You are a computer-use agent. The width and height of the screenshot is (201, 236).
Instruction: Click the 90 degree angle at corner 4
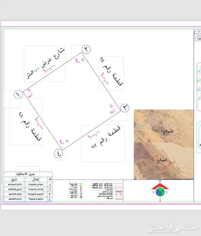pyautogui.click(x=64, y=141)
